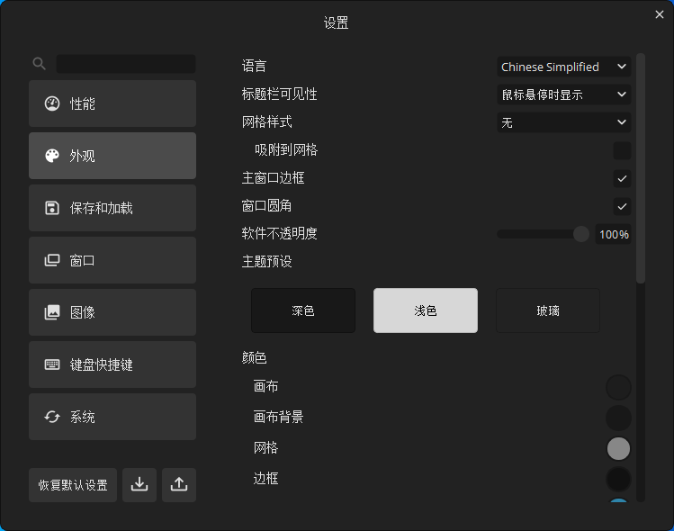
Task: Click the 软件不透明度 label
Action: coord(279,233)
